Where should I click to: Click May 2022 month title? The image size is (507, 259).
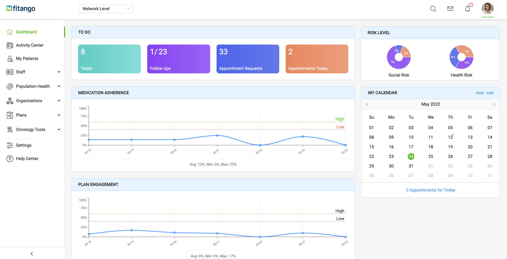pos(431,104)
